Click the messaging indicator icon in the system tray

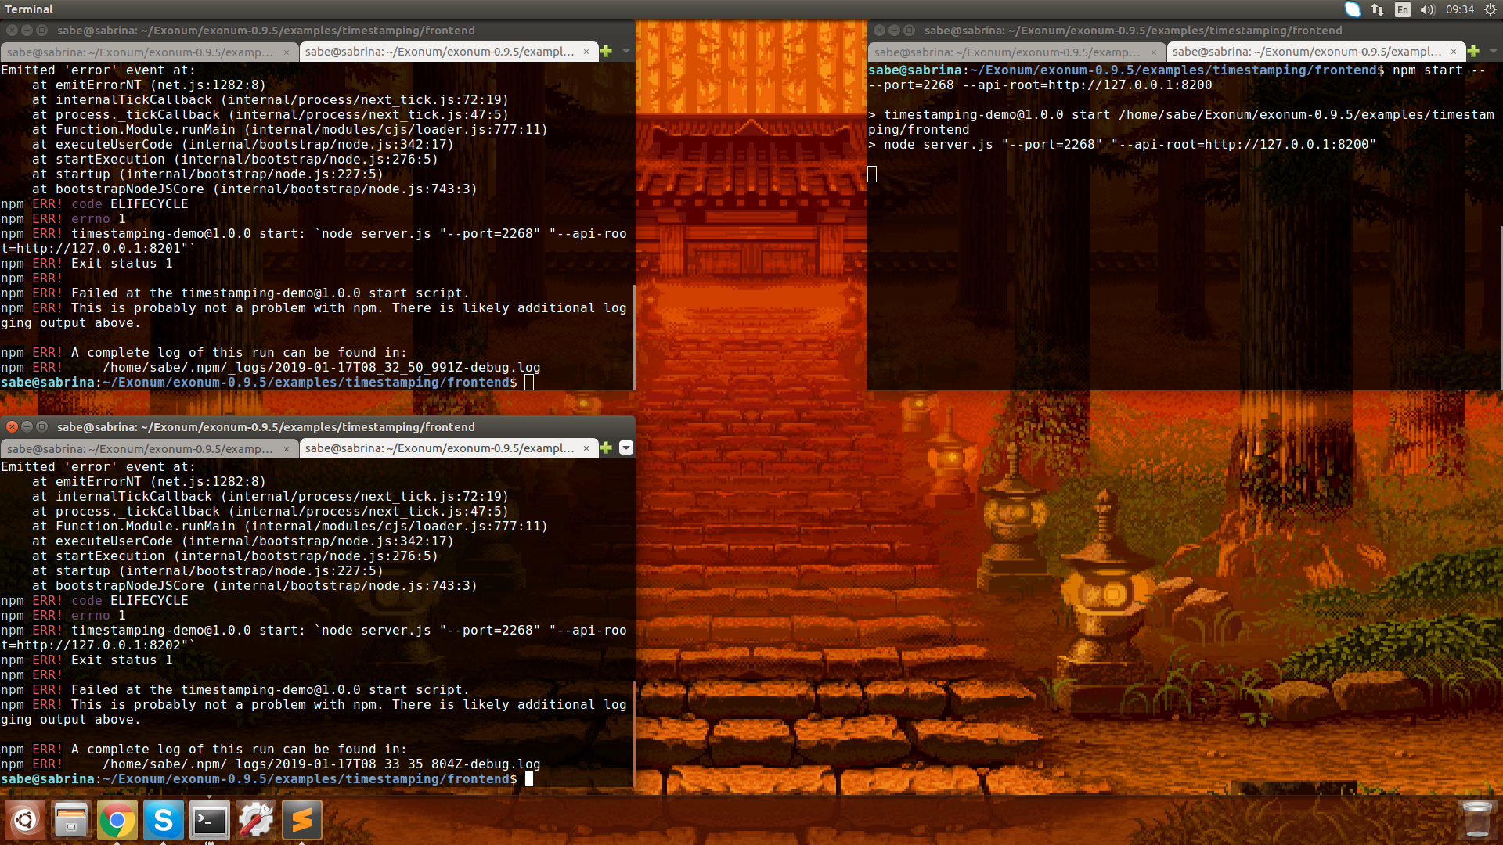1353,9
